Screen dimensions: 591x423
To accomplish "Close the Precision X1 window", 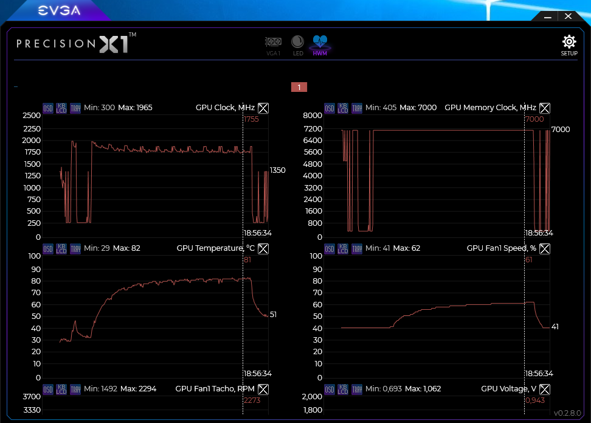I will (569, 16).
